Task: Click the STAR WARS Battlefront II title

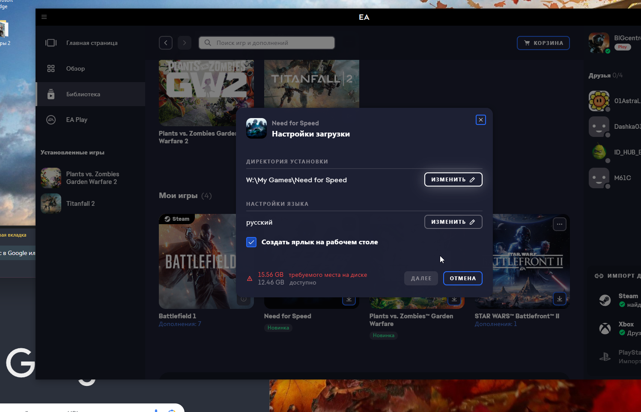Action: [517, 316]
